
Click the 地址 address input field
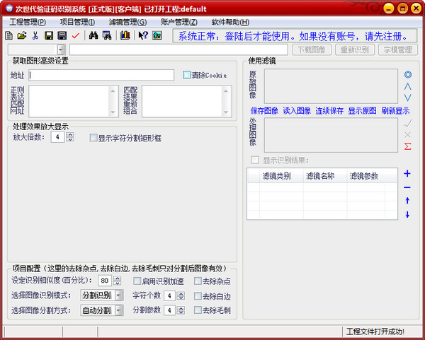pos(101,75)
